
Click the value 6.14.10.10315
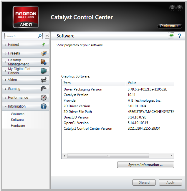point(138,123)
